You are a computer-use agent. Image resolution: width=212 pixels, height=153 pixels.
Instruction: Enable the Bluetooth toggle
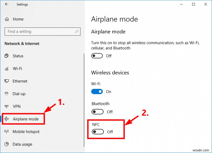[x=97, y=112]
